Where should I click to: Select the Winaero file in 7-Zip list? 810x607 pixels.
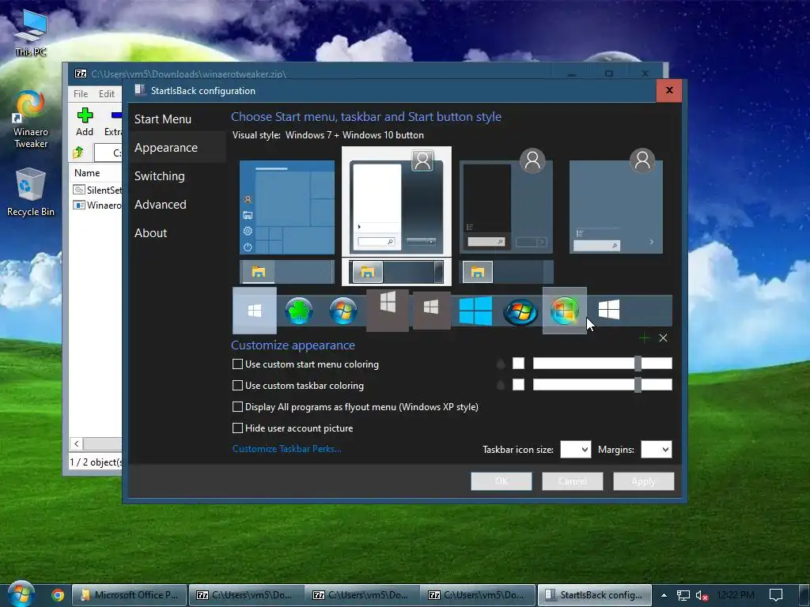point(98,205)
